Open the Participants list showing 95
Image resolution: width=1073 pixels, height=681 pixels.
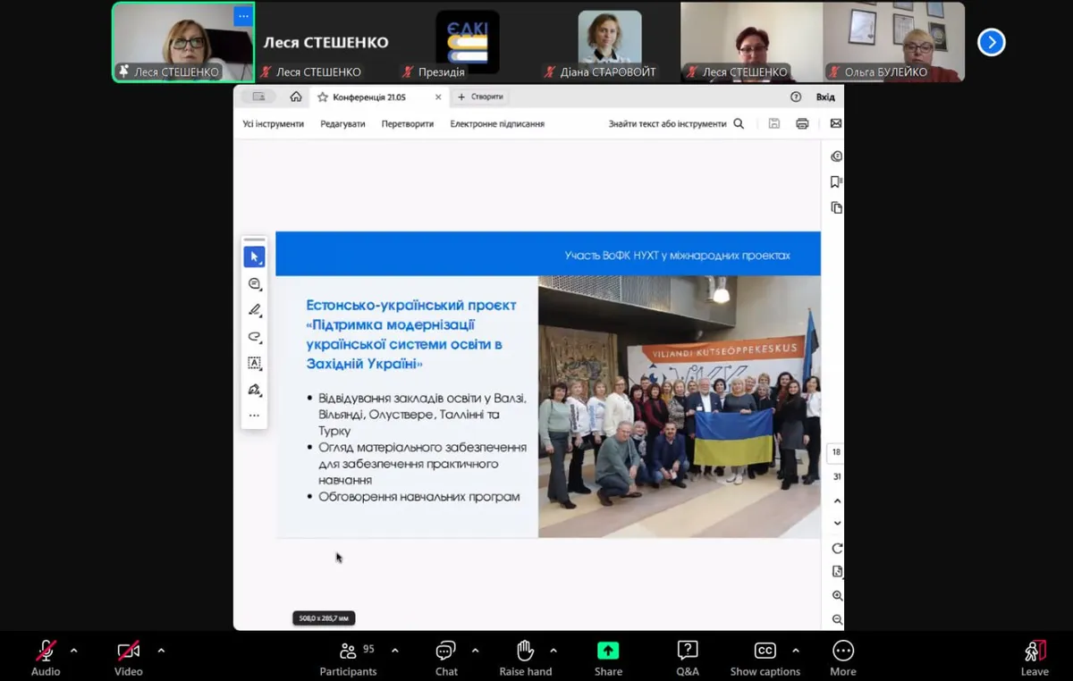click(349, 658)
